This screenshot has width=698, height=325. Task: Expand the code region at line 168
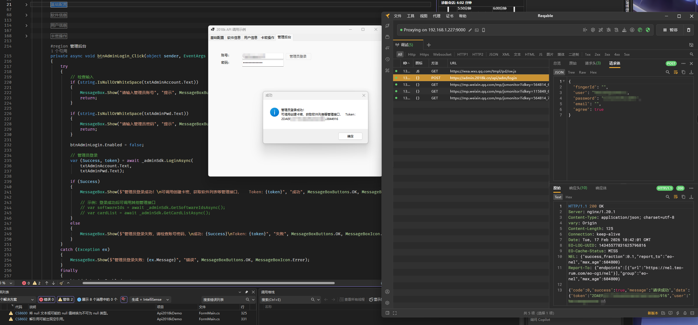pyautogui.click(x=26, y=36)
